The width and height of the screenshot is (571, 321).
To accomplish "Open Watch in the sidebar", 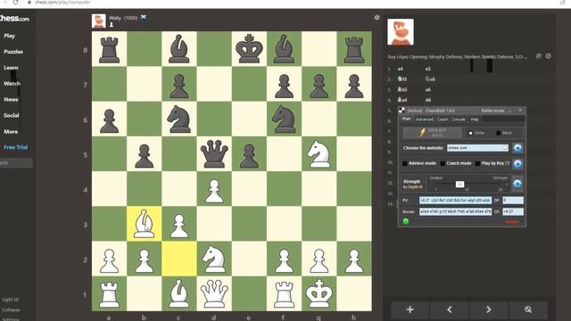I will 12,83.
